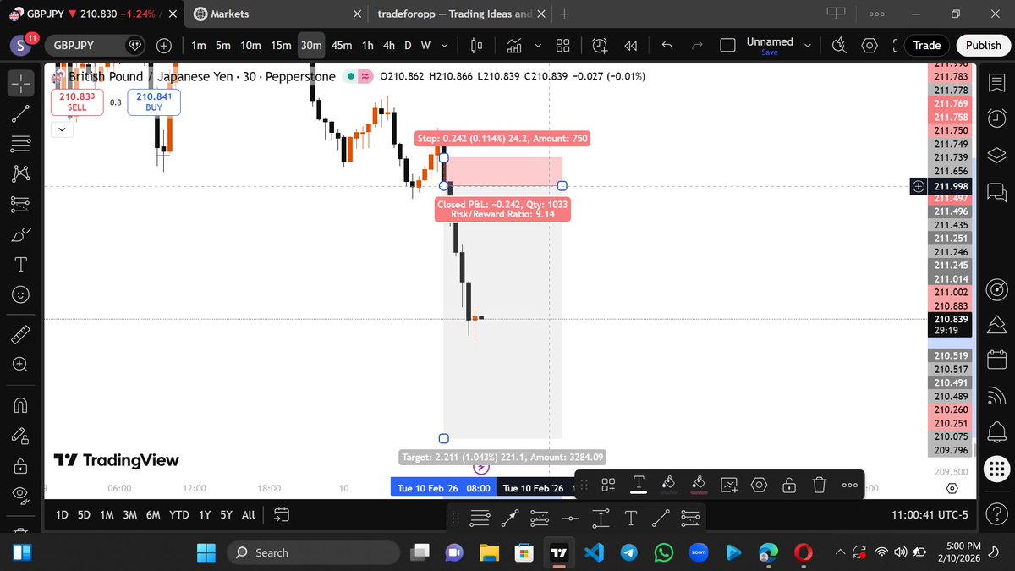Click the add symbol compare plus button

click(163, 46)
